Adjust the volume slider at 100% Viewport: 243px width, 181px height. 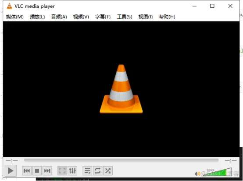218,172
